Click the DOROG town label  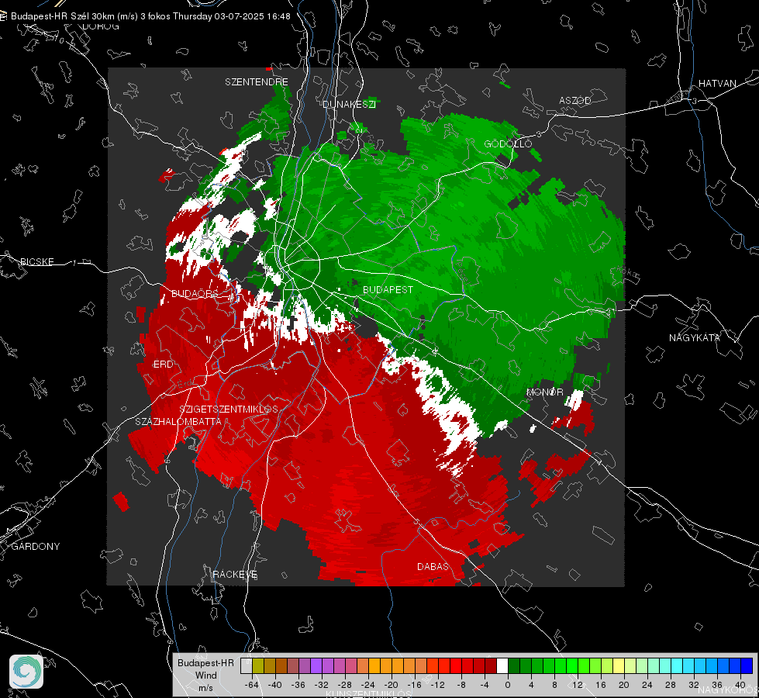click(101, 26)
